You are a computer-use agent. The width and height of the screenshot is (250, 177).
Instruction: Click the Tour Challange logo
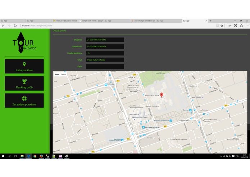coord(24,42)
